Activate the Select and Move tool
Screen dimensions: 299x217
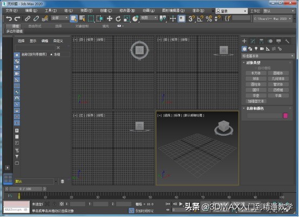point(109,18)
